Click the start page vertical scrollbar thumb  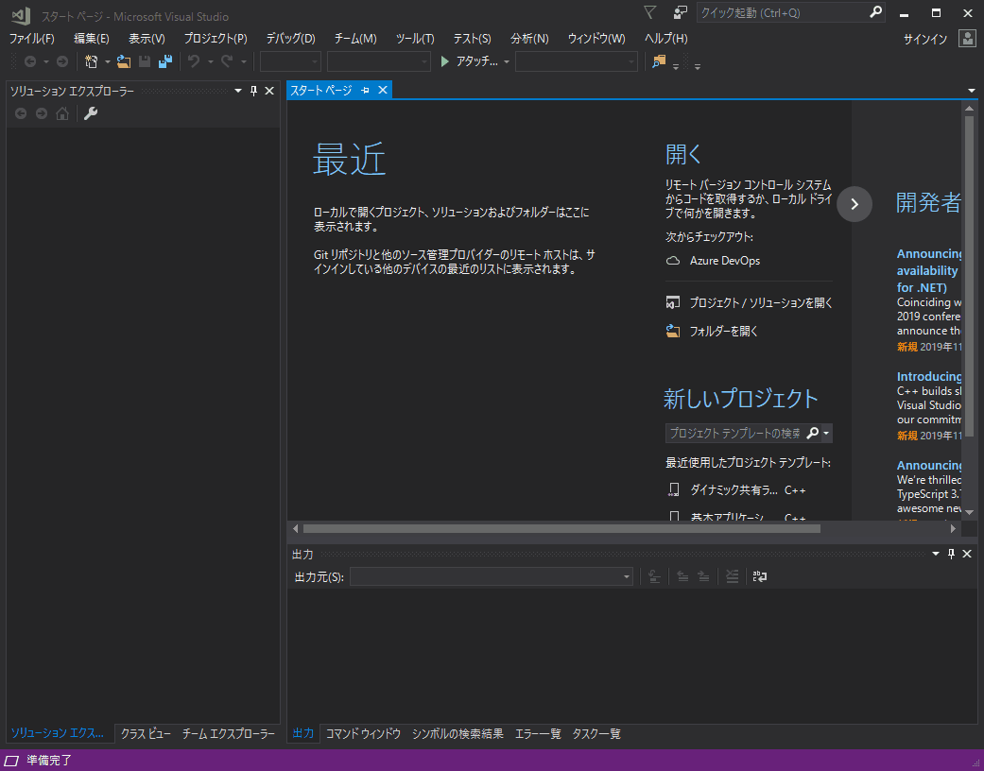click(969, 276)
